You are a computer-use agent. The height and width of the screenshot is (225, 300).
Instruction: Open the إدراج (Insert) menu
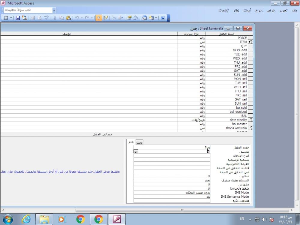coord(259,10)
